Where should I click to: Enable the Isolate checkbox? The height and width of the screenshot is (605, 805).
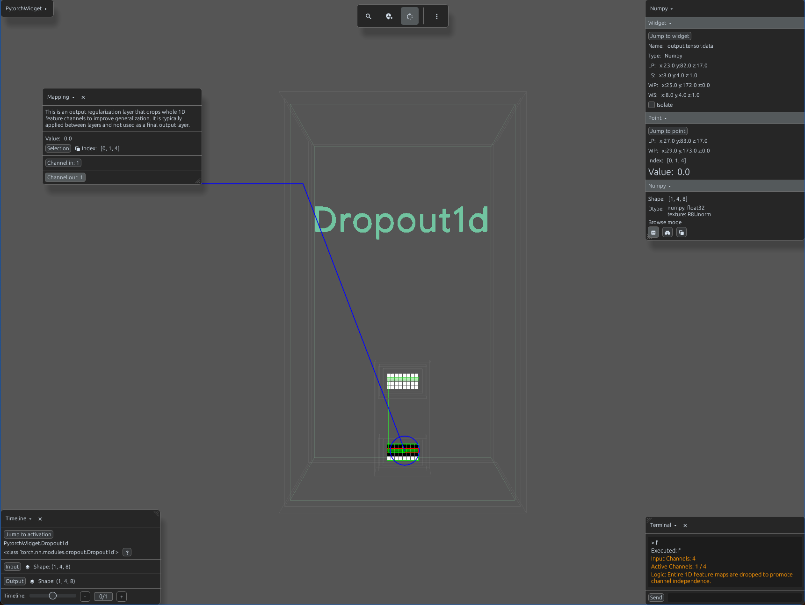[652, 105]
